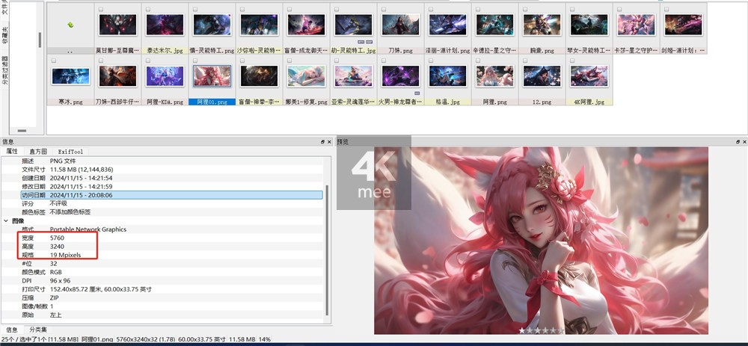This screenshot has height=346, width=748.
Task: Click 5760x3240x32 in the status bar
Action: click(138, 339)
